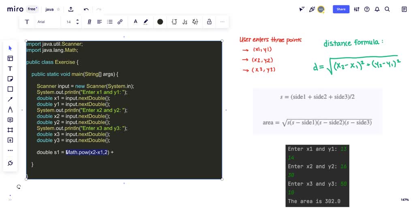Select the shape rectangle tool

(x=11, y=89)
